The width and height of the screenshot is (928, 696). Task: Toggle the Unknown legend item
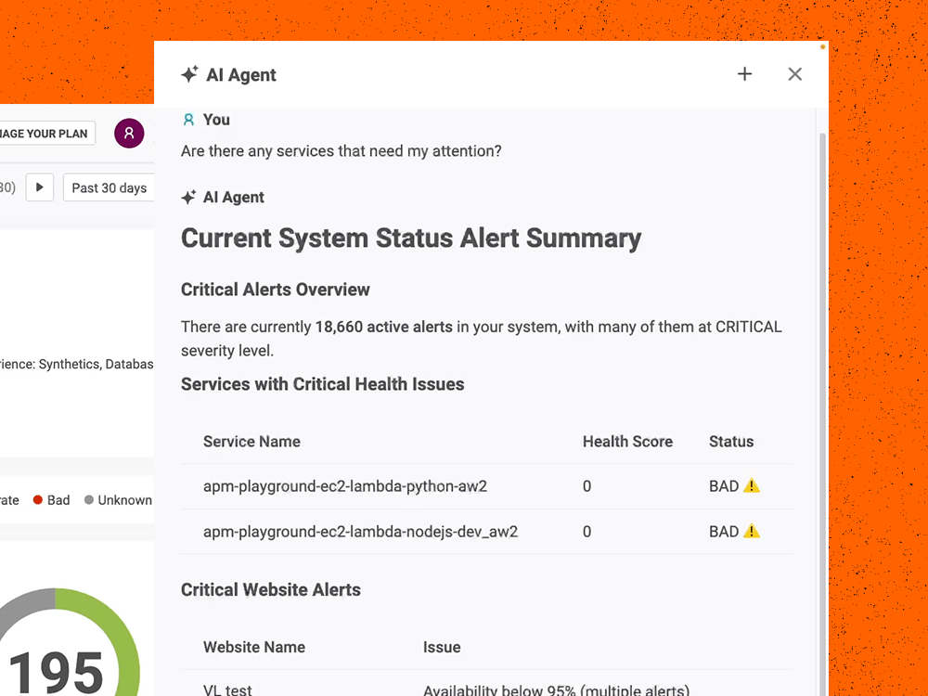coord(118,500)
